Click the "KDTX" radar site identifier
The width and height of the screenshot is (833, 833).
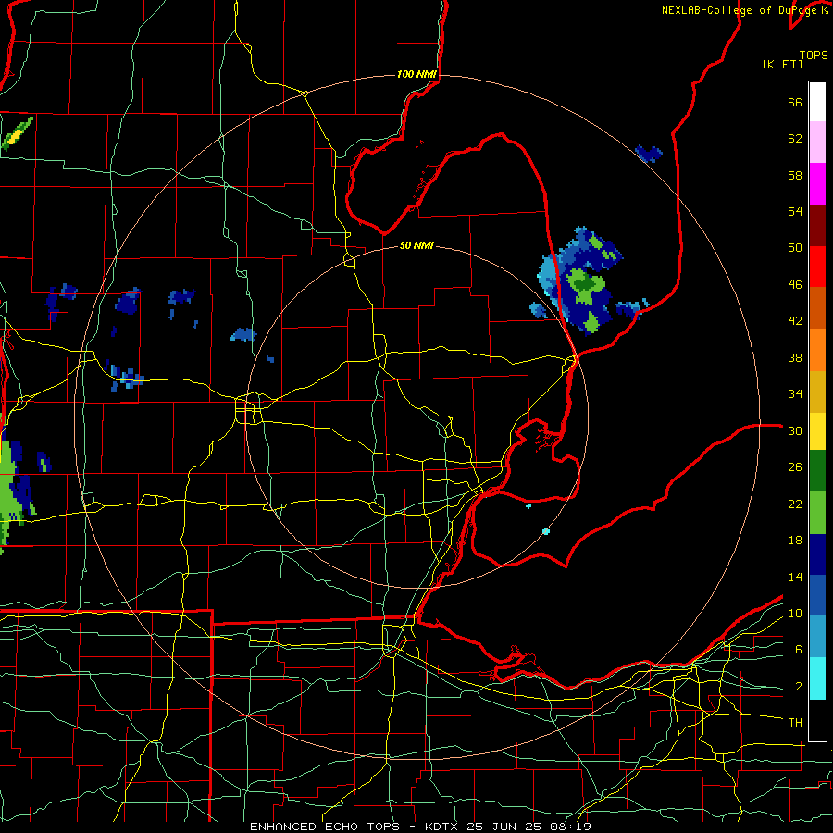443,827
